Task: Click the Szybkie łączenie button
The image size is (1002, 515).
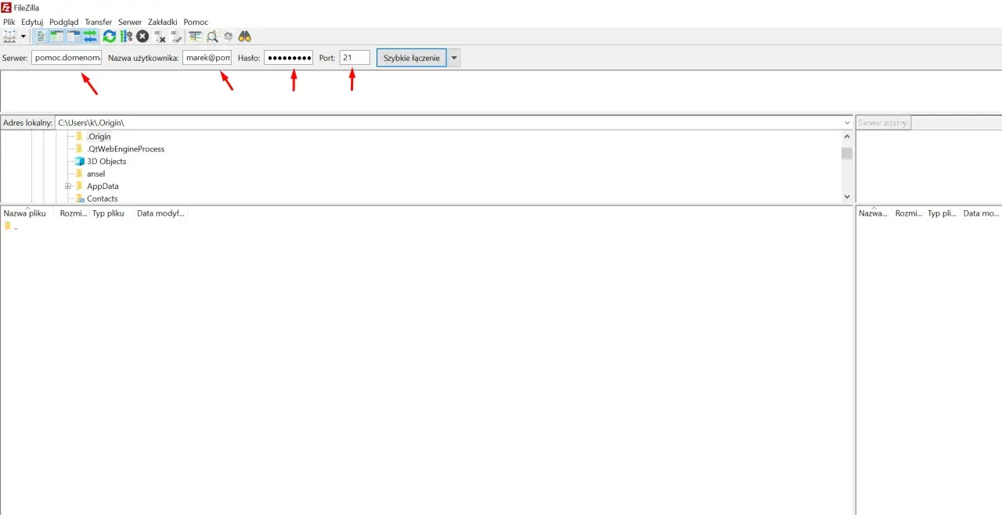Action: 412,58
